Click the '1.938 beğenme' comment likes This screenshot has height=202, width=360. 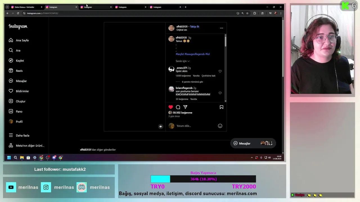click(183, 76)
